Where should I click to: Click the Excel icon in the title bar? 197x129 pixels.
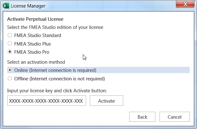(6, 6)
